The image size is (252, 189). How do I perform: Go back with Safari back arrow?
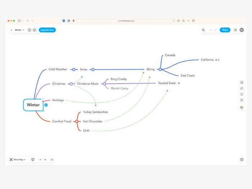[28, 21]
